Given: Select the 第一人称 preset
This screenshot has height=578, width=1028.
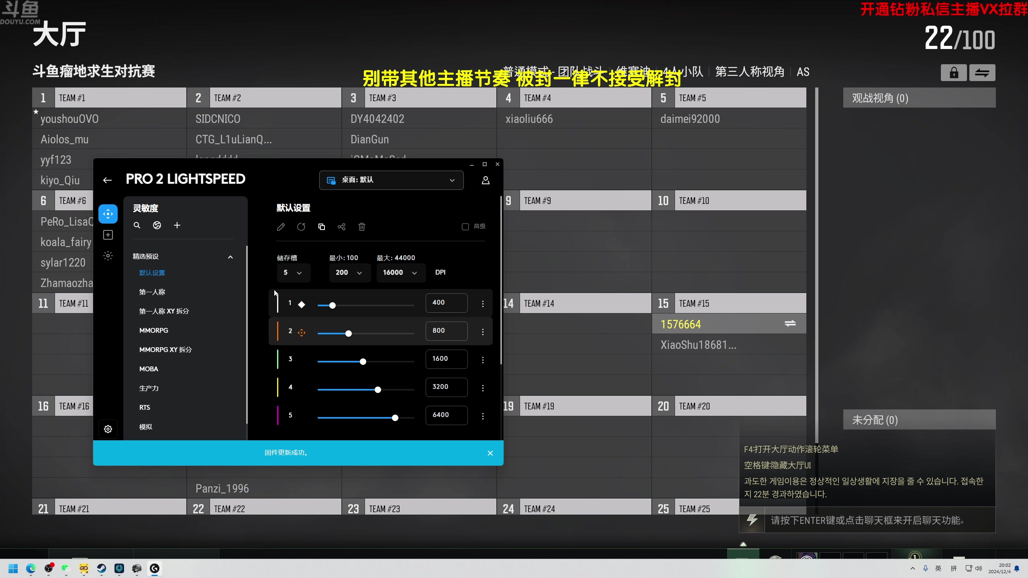Looking at the screenshot, I should (152, 292).
